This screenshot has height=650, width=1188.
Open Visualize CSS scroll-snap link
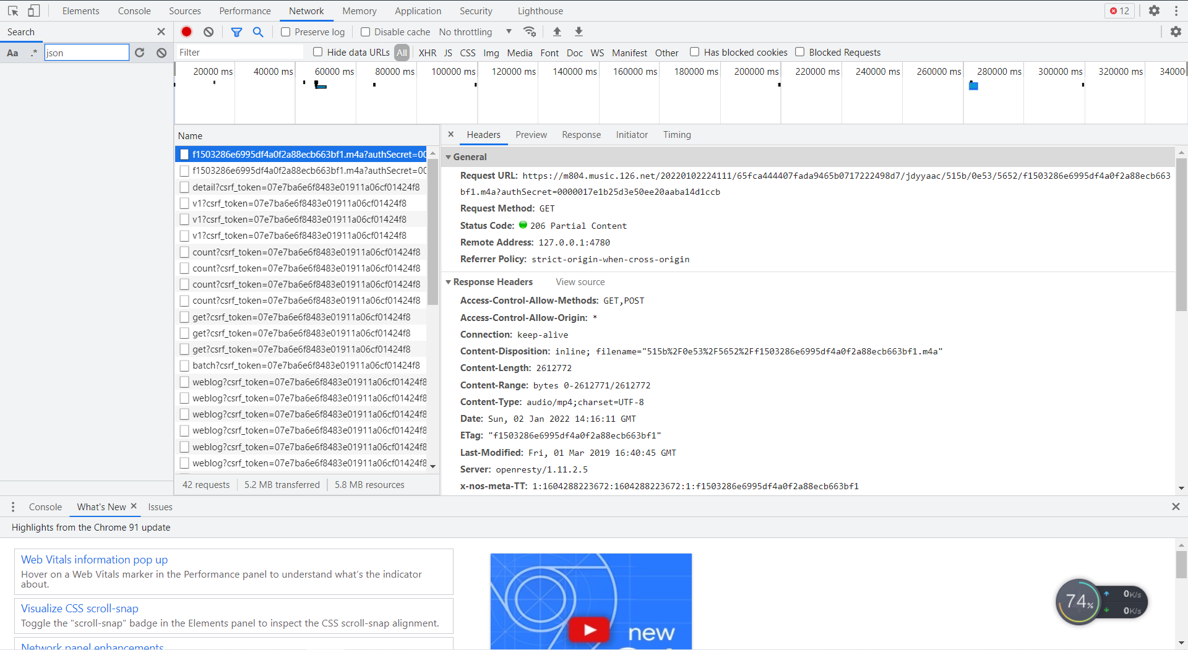click(80, 609)
